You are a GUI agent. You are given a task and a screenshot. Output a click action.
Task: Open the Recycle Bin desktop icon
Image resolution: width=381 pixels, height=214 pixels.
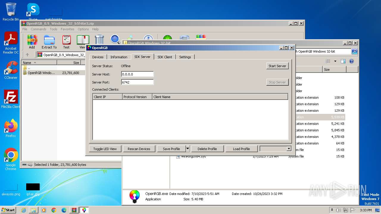pos(11,12)
